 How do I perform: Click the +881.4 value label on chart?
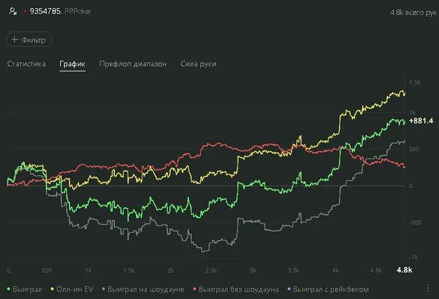(421, 120)
